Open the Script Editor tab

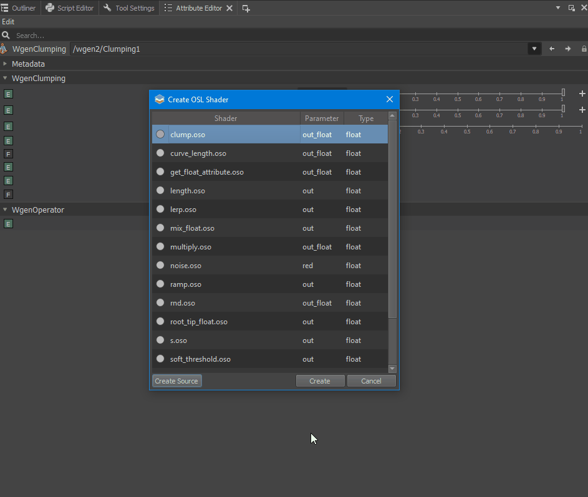point(70,8)
